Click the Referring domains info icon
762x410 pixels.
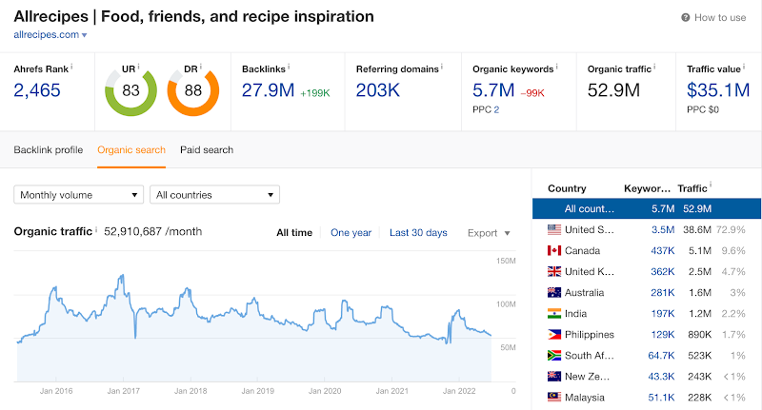(442, 66)
